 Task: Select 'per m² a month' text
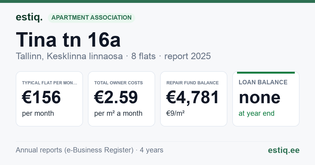(118, 113)
